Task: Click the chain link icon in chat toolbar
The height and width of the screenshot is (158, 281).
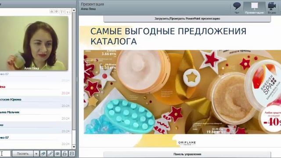Action: pos(50,154)
